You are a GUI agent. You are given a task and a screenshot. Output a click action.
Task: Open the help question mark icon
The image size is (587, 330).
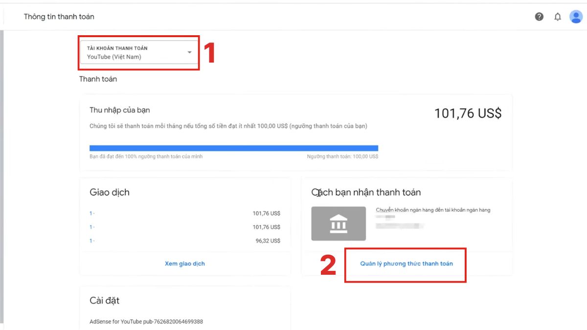click(539, 17)
